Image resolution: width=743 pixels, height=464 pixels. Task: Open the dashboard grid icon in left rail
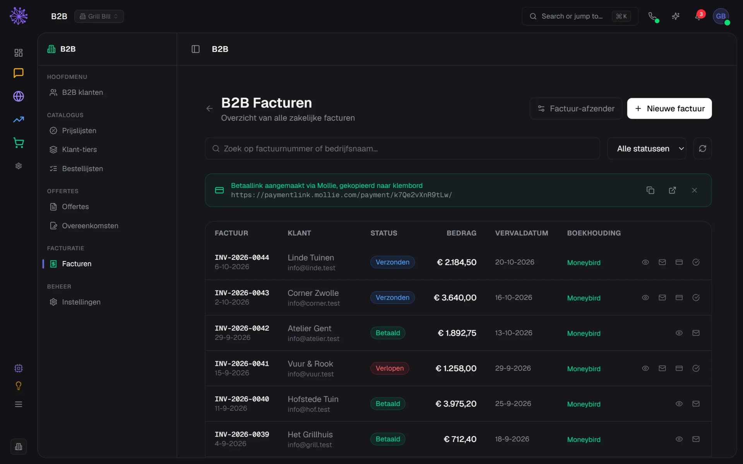coord(19,53)
